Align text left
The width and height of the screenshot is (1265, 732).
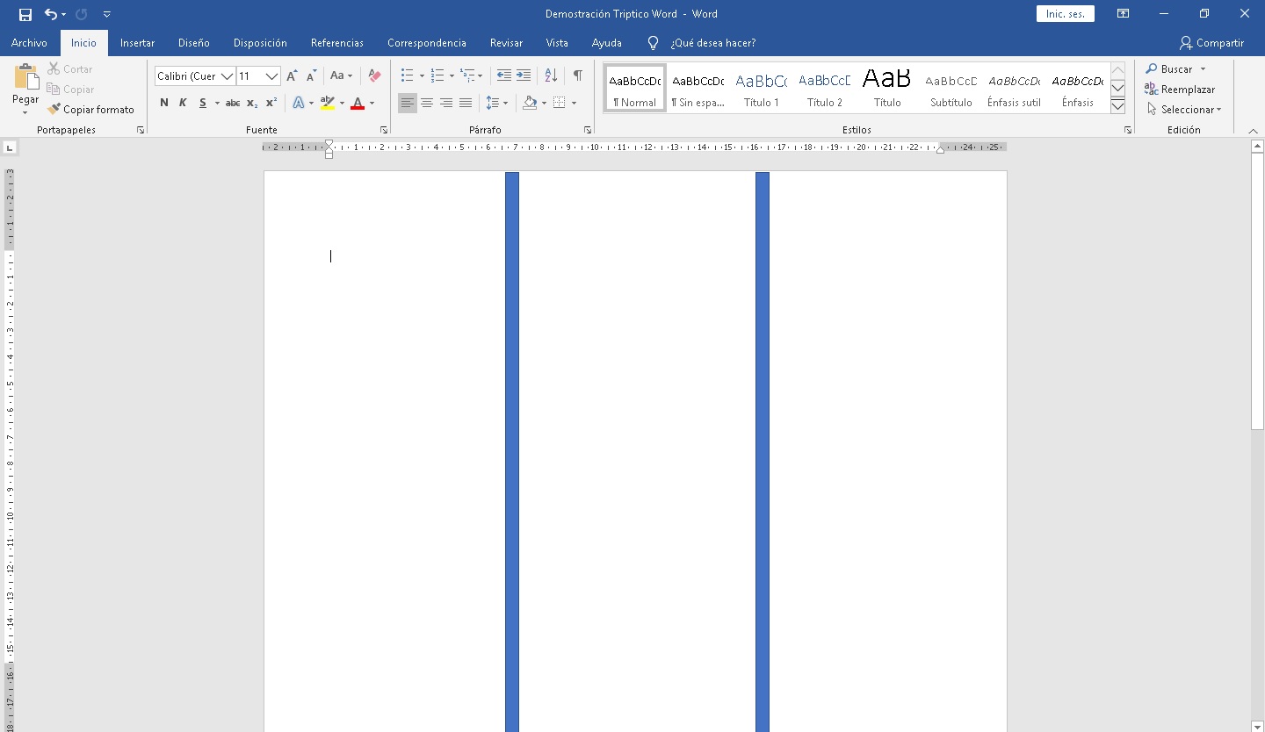coord(408,103)
